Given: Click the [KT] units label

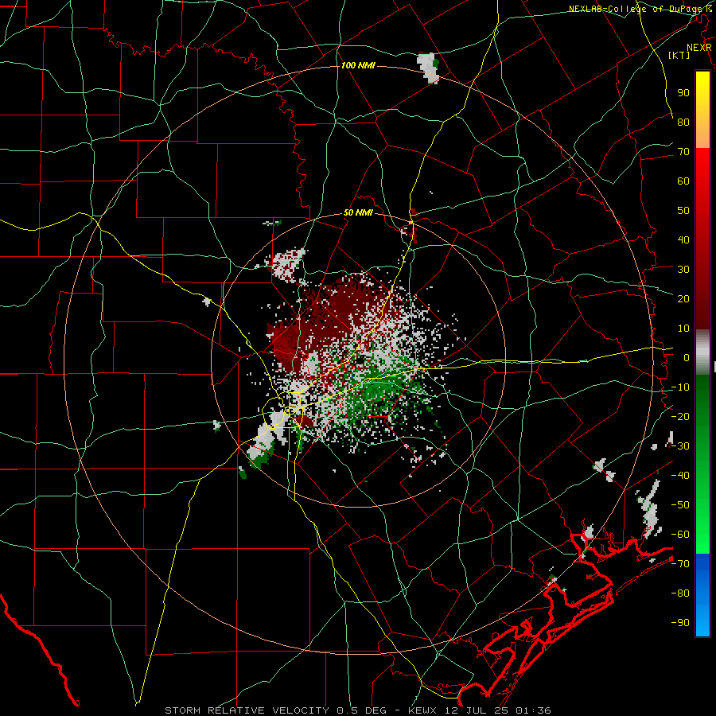Looking at the screenshot, I should click(x=679, y=55).
